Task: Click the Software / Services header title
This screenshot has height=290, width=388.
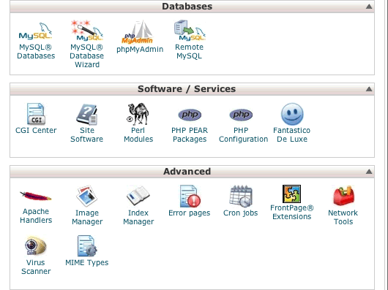Action: [187, 89]
